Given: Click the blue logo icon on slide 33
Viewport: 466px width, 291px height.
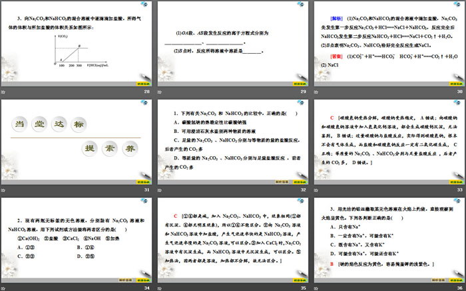Looking at the screenshot, I should [457, 102].
